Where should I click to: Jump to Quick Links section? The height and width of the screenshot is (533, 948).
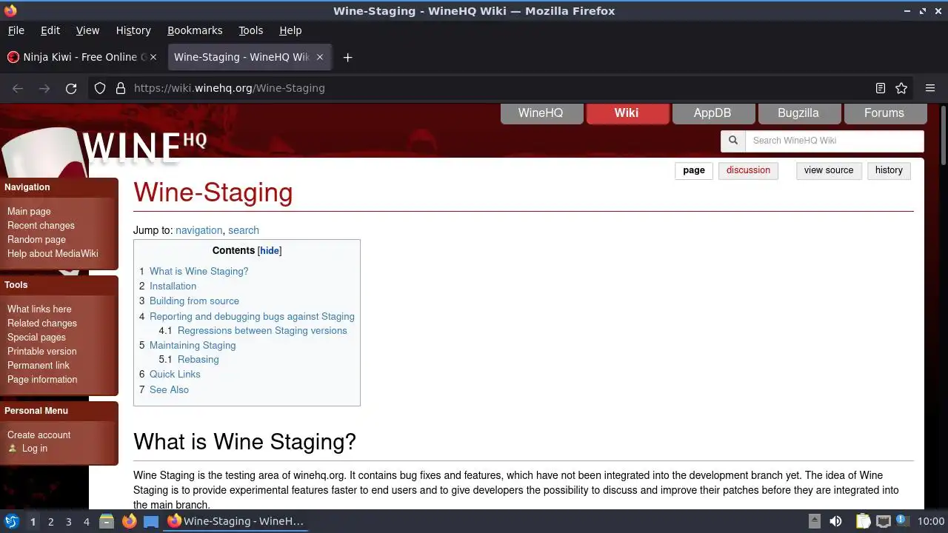pyautogui.click(x=175, y=375)
